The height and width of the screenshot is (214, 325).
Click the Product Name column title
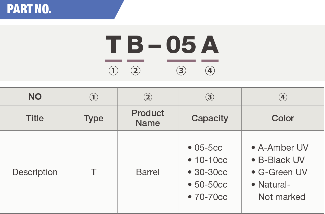pos(148,118)
